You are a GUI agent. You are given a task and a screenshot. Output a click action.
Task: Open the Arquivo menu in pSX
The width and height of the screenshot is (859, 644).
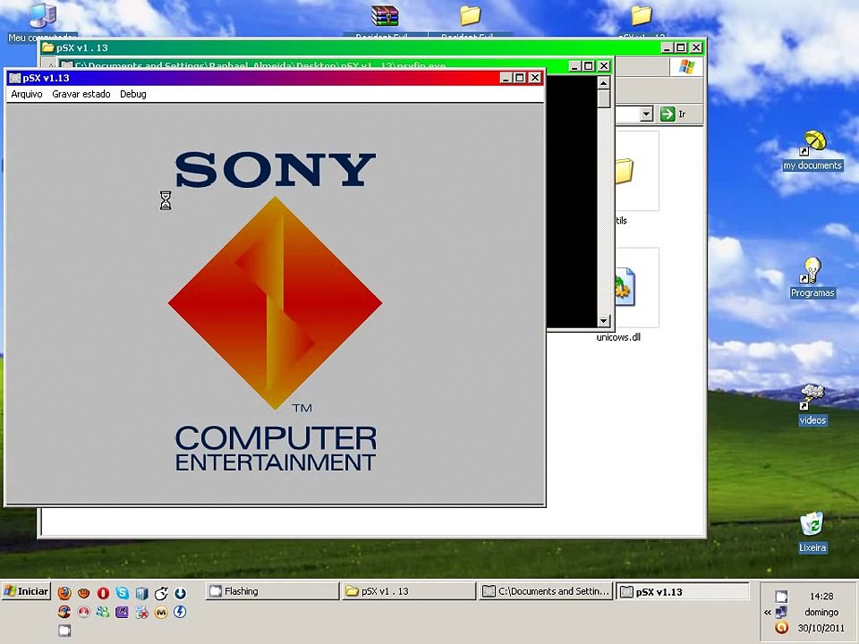pyautogui.click(x=27, y=94)
